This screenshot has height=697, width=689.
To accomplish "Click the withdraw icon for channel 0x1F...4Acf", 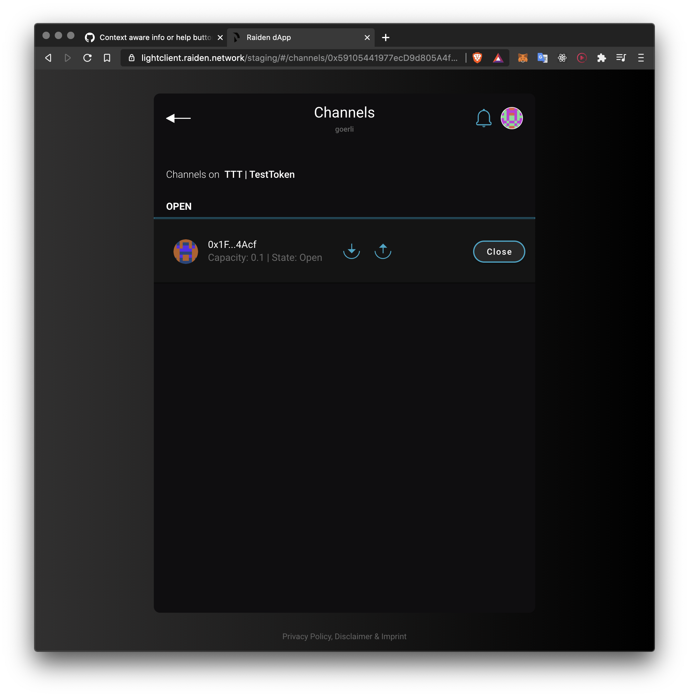I will 383,251.
